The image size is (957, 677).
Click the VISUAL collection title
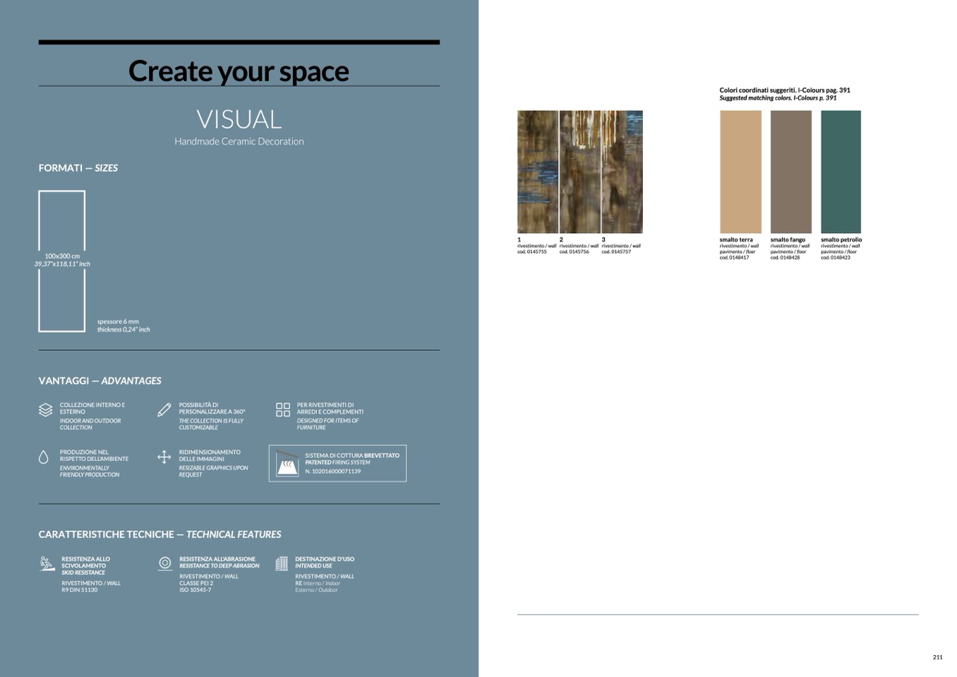coord(239,119)
